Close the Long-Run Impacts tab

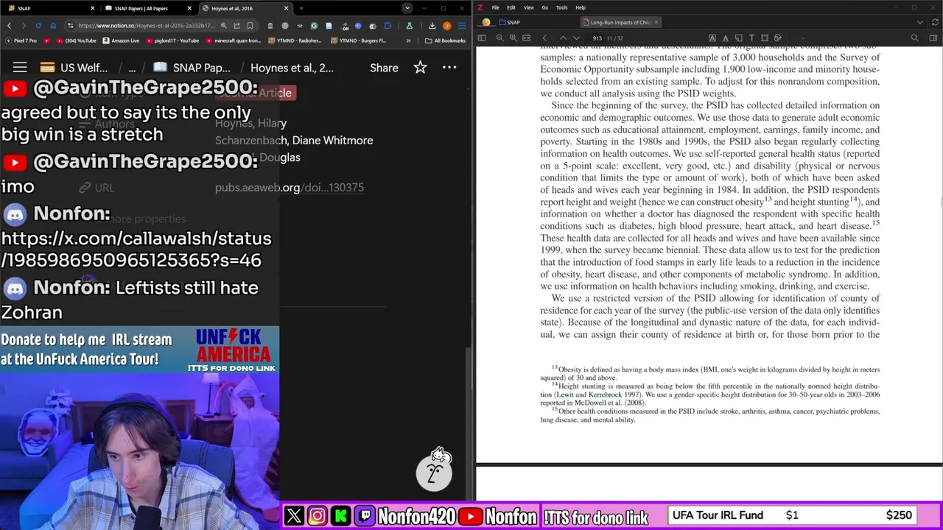tap(656, 22)
